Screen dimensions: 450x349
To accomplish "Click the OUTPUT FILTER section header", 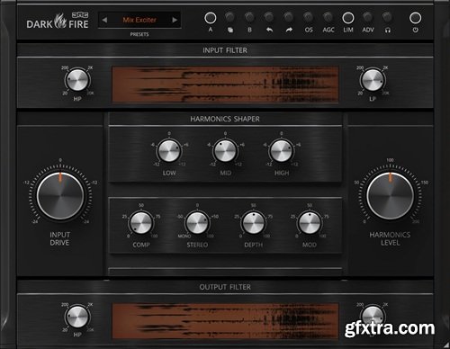I will pyautogui.click(x=225, y=287).
